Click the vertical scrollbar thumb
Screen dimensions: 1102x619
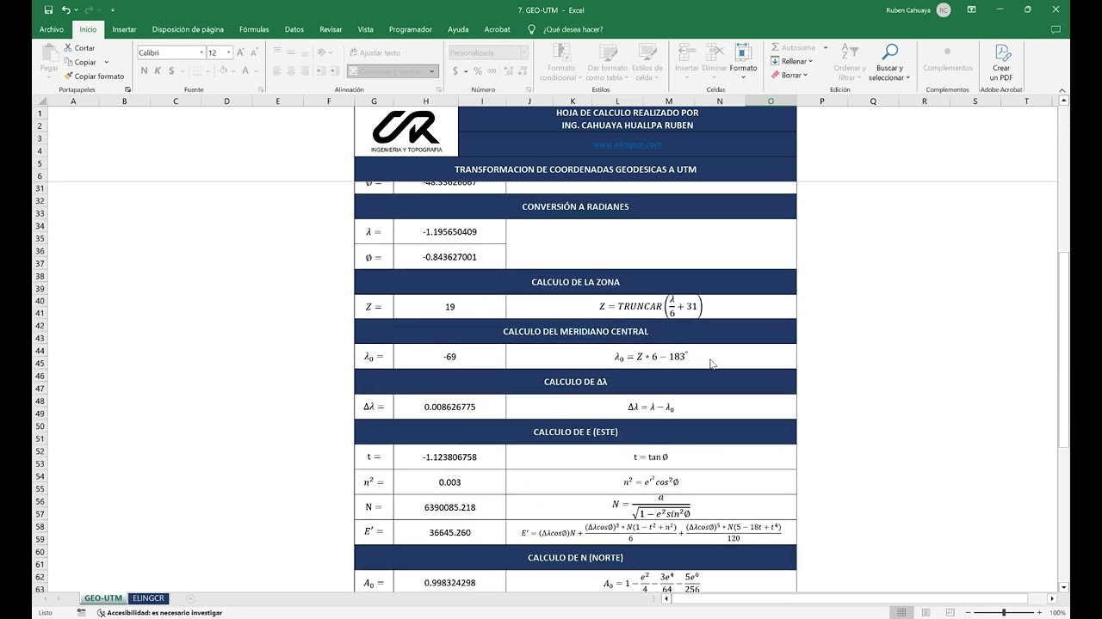click(1064, 348)
